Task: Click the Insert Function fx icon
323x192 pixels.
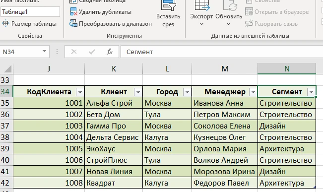Action: point(109,52)
